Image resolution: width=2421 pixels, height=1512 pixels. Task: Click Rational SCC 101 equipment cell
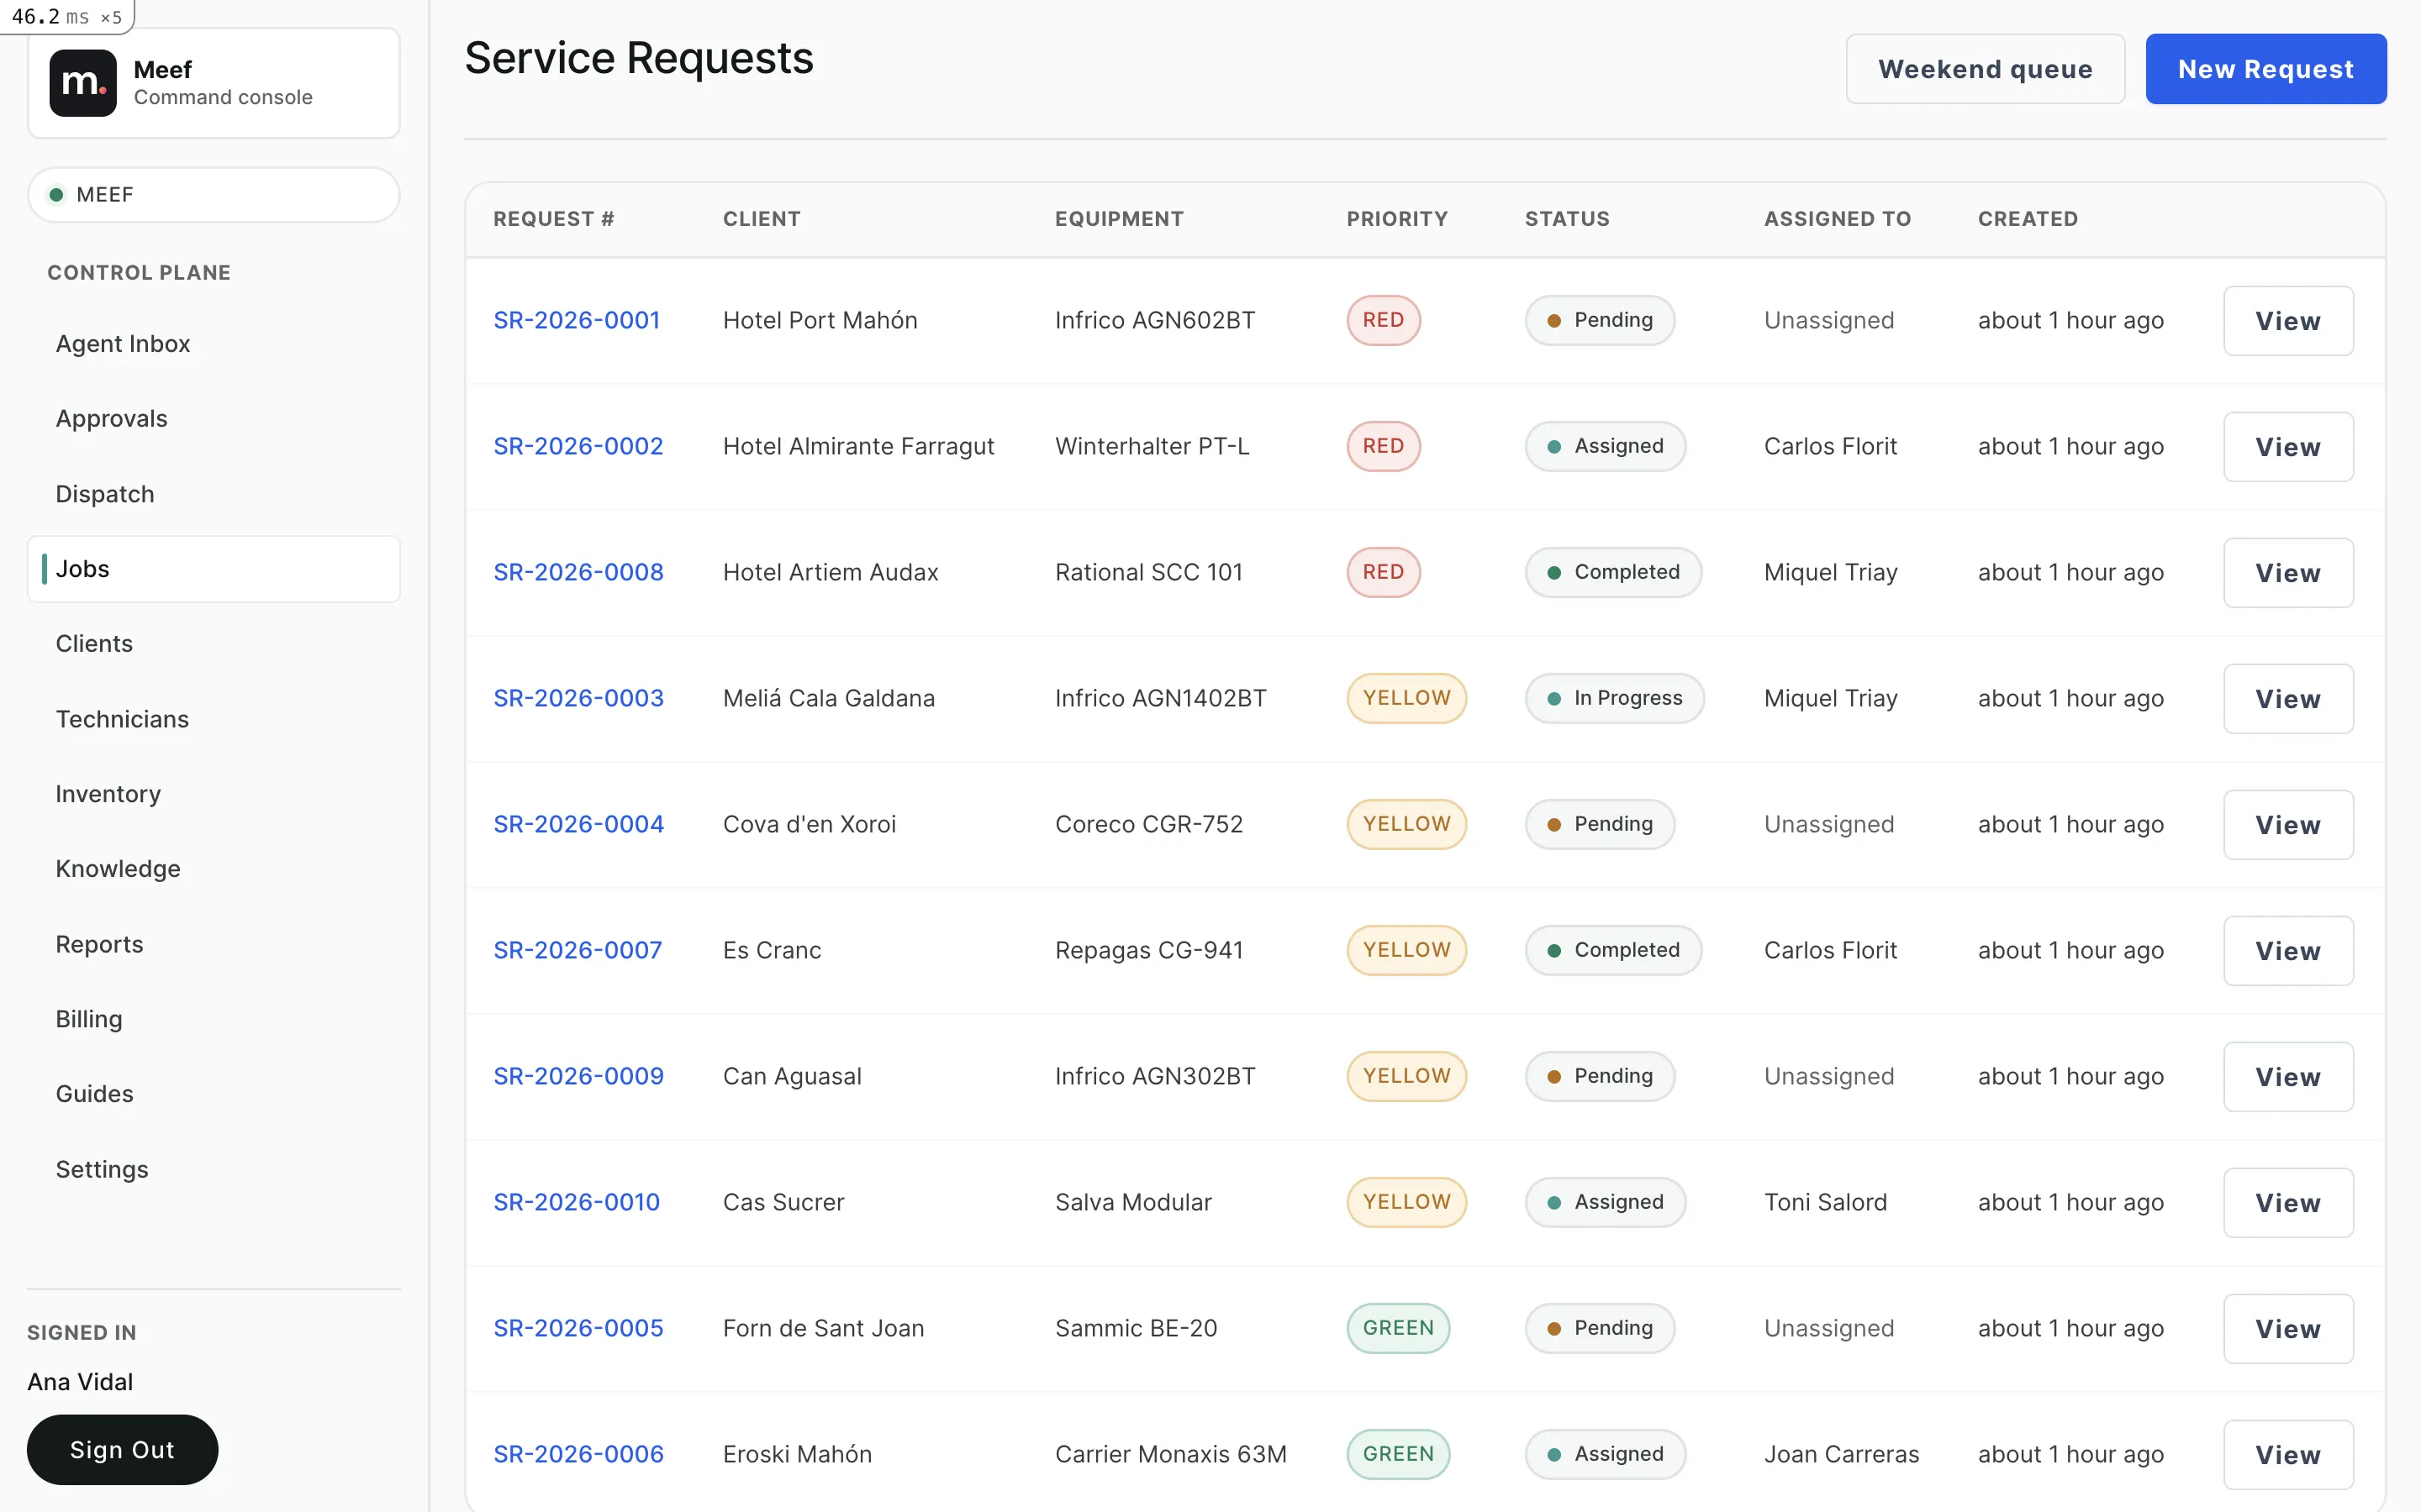coord(1148,572)
